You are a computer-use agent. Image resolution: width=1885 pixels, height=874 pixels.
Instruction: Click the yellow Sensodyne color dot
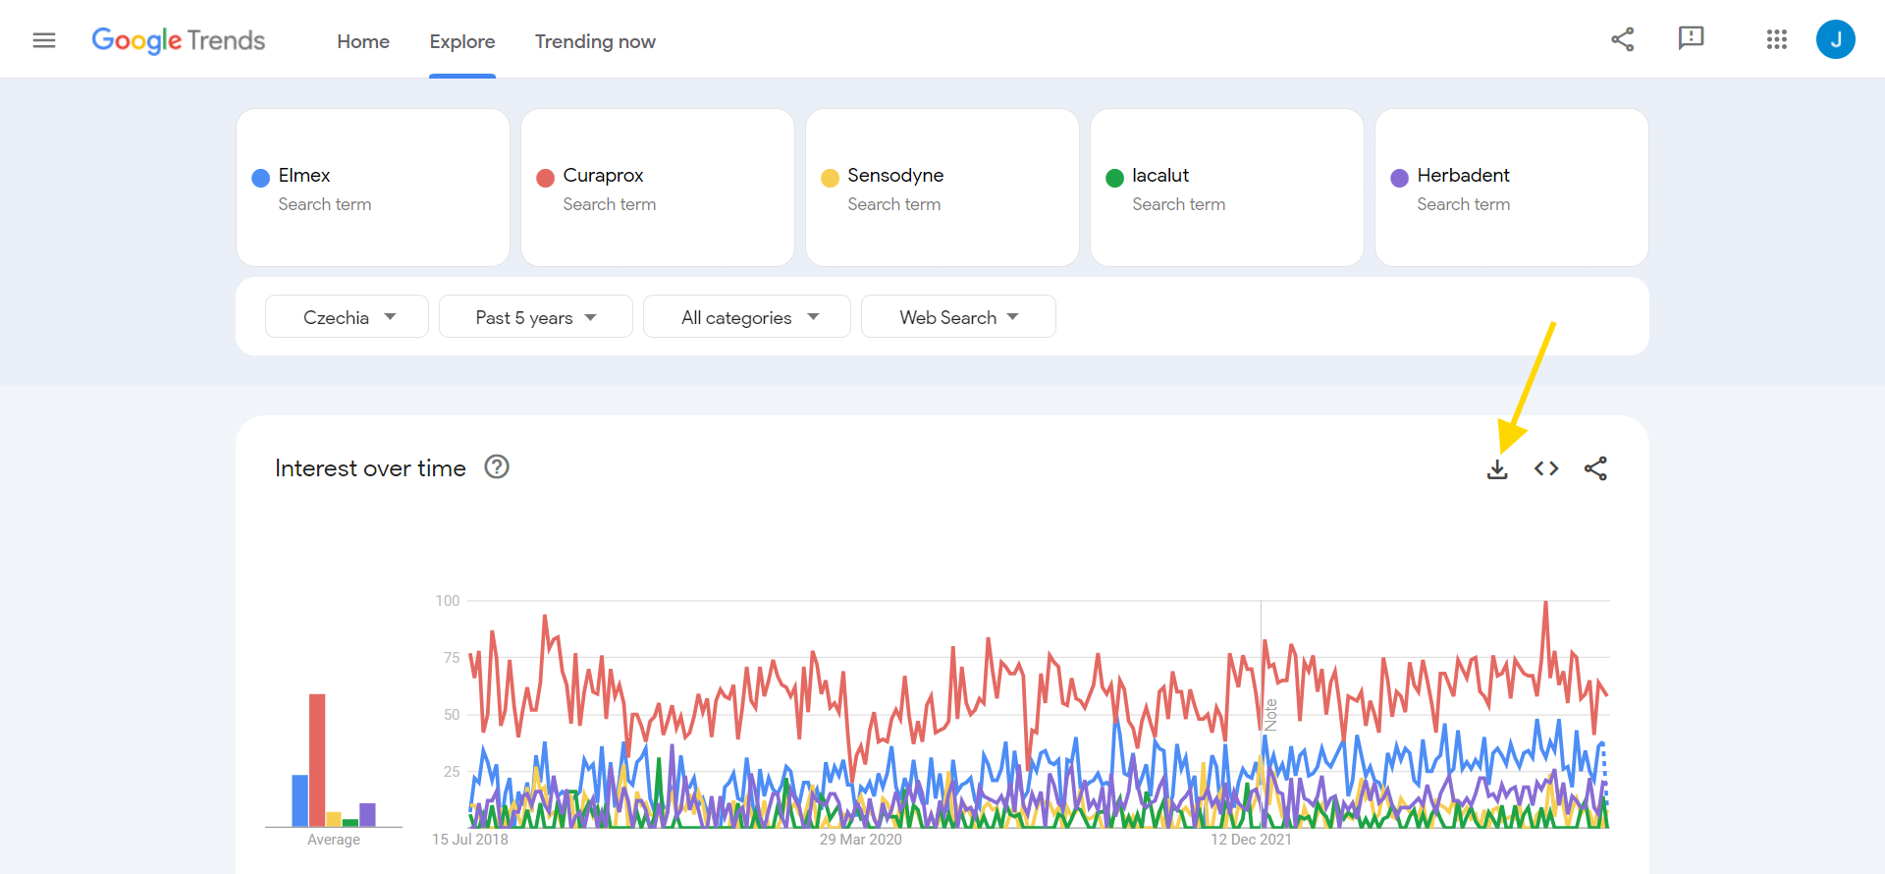[830, 178]
